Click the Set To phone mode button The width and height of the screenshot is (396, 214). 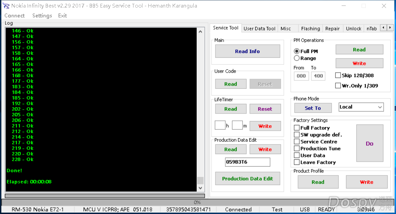pos(313,108)
